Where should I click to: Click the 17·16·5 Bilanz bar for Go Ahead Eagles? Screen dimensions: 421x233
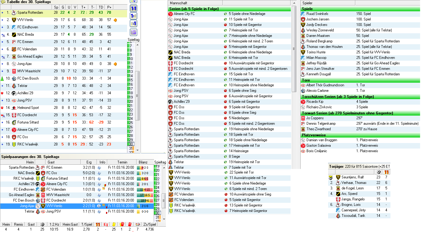click(x=145, y=195)
